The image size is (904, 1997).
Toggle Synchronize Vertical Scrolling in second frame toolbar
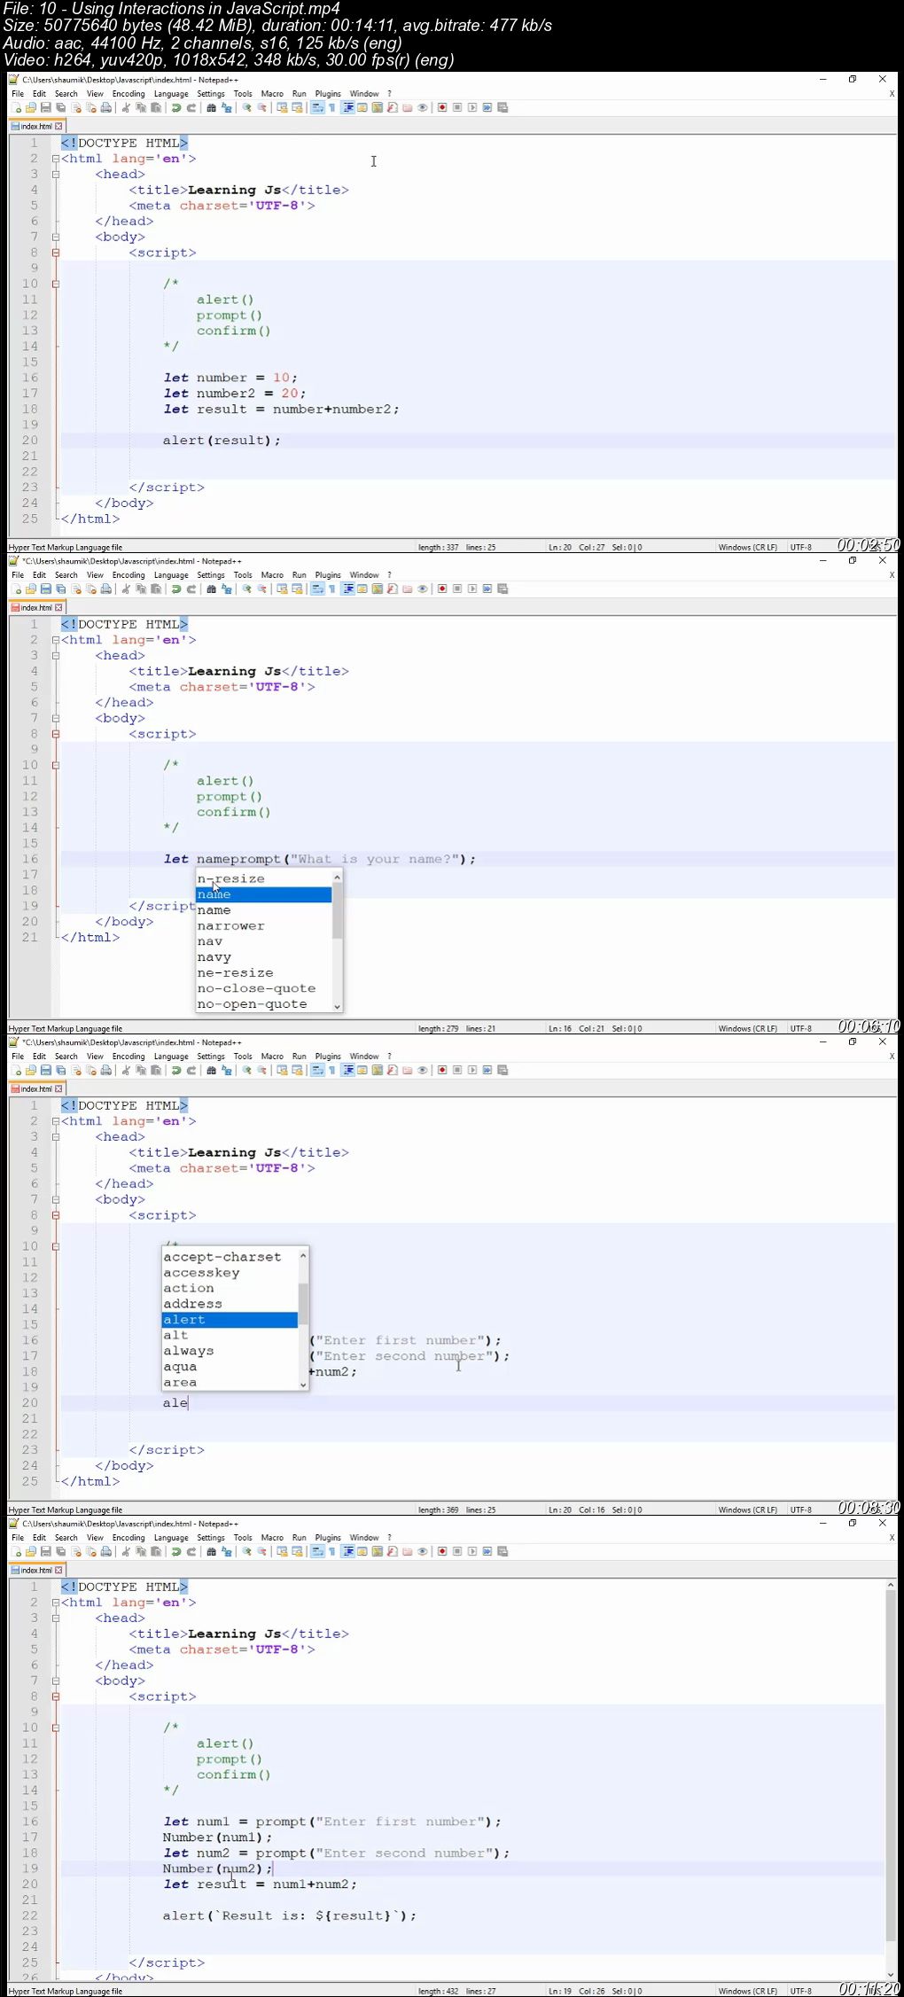282,589
